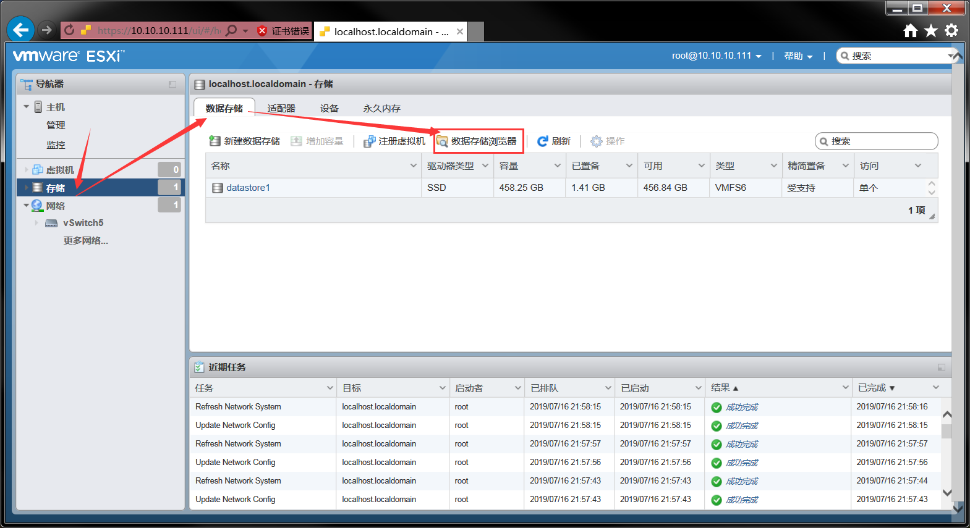
Task: Open 已启动 column dropdown arrow
Action: click(x=699, y=388)
